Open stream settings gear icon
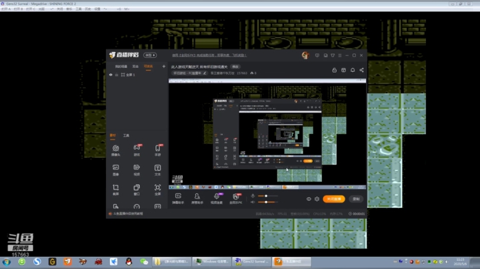 pyautogui.click(x=317, y=199)
